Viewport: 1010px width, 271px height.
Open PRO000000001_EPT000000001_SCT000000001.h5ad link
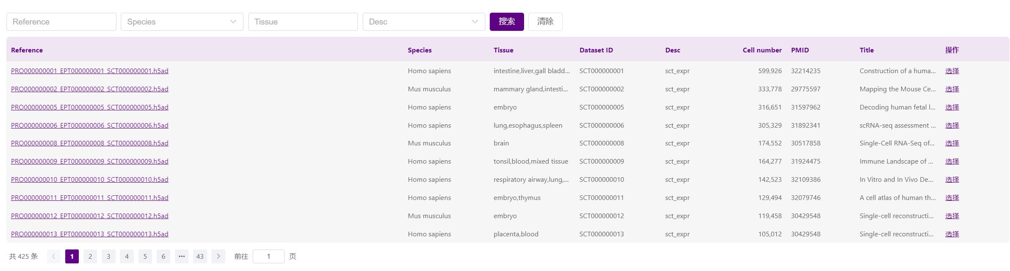point(89,71)
